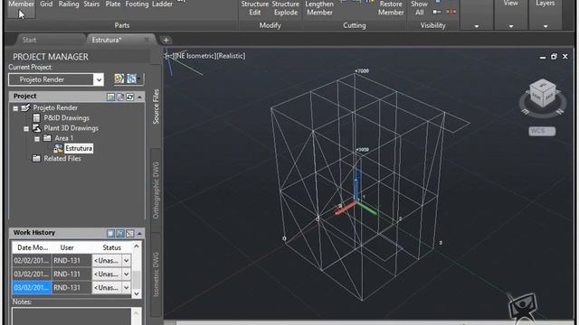Screen dimensions: 579x325
Task: Click the ViewCube in the viewport
Action: [x=543, y=94]
